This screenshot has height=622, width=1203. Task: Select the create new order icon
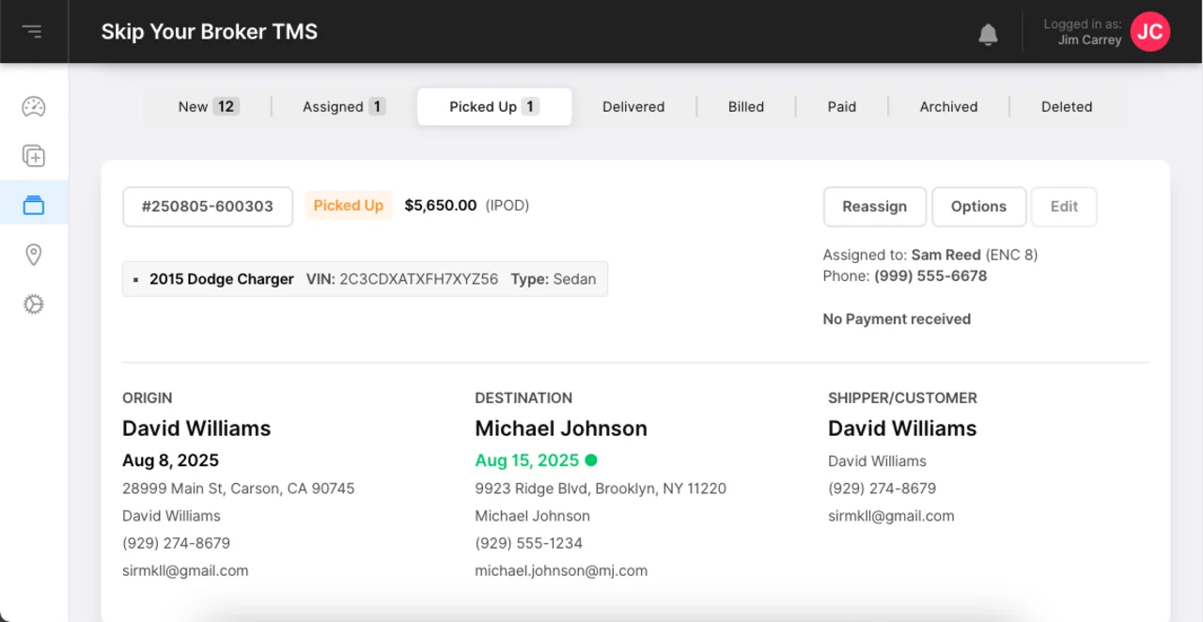(34, 156)
